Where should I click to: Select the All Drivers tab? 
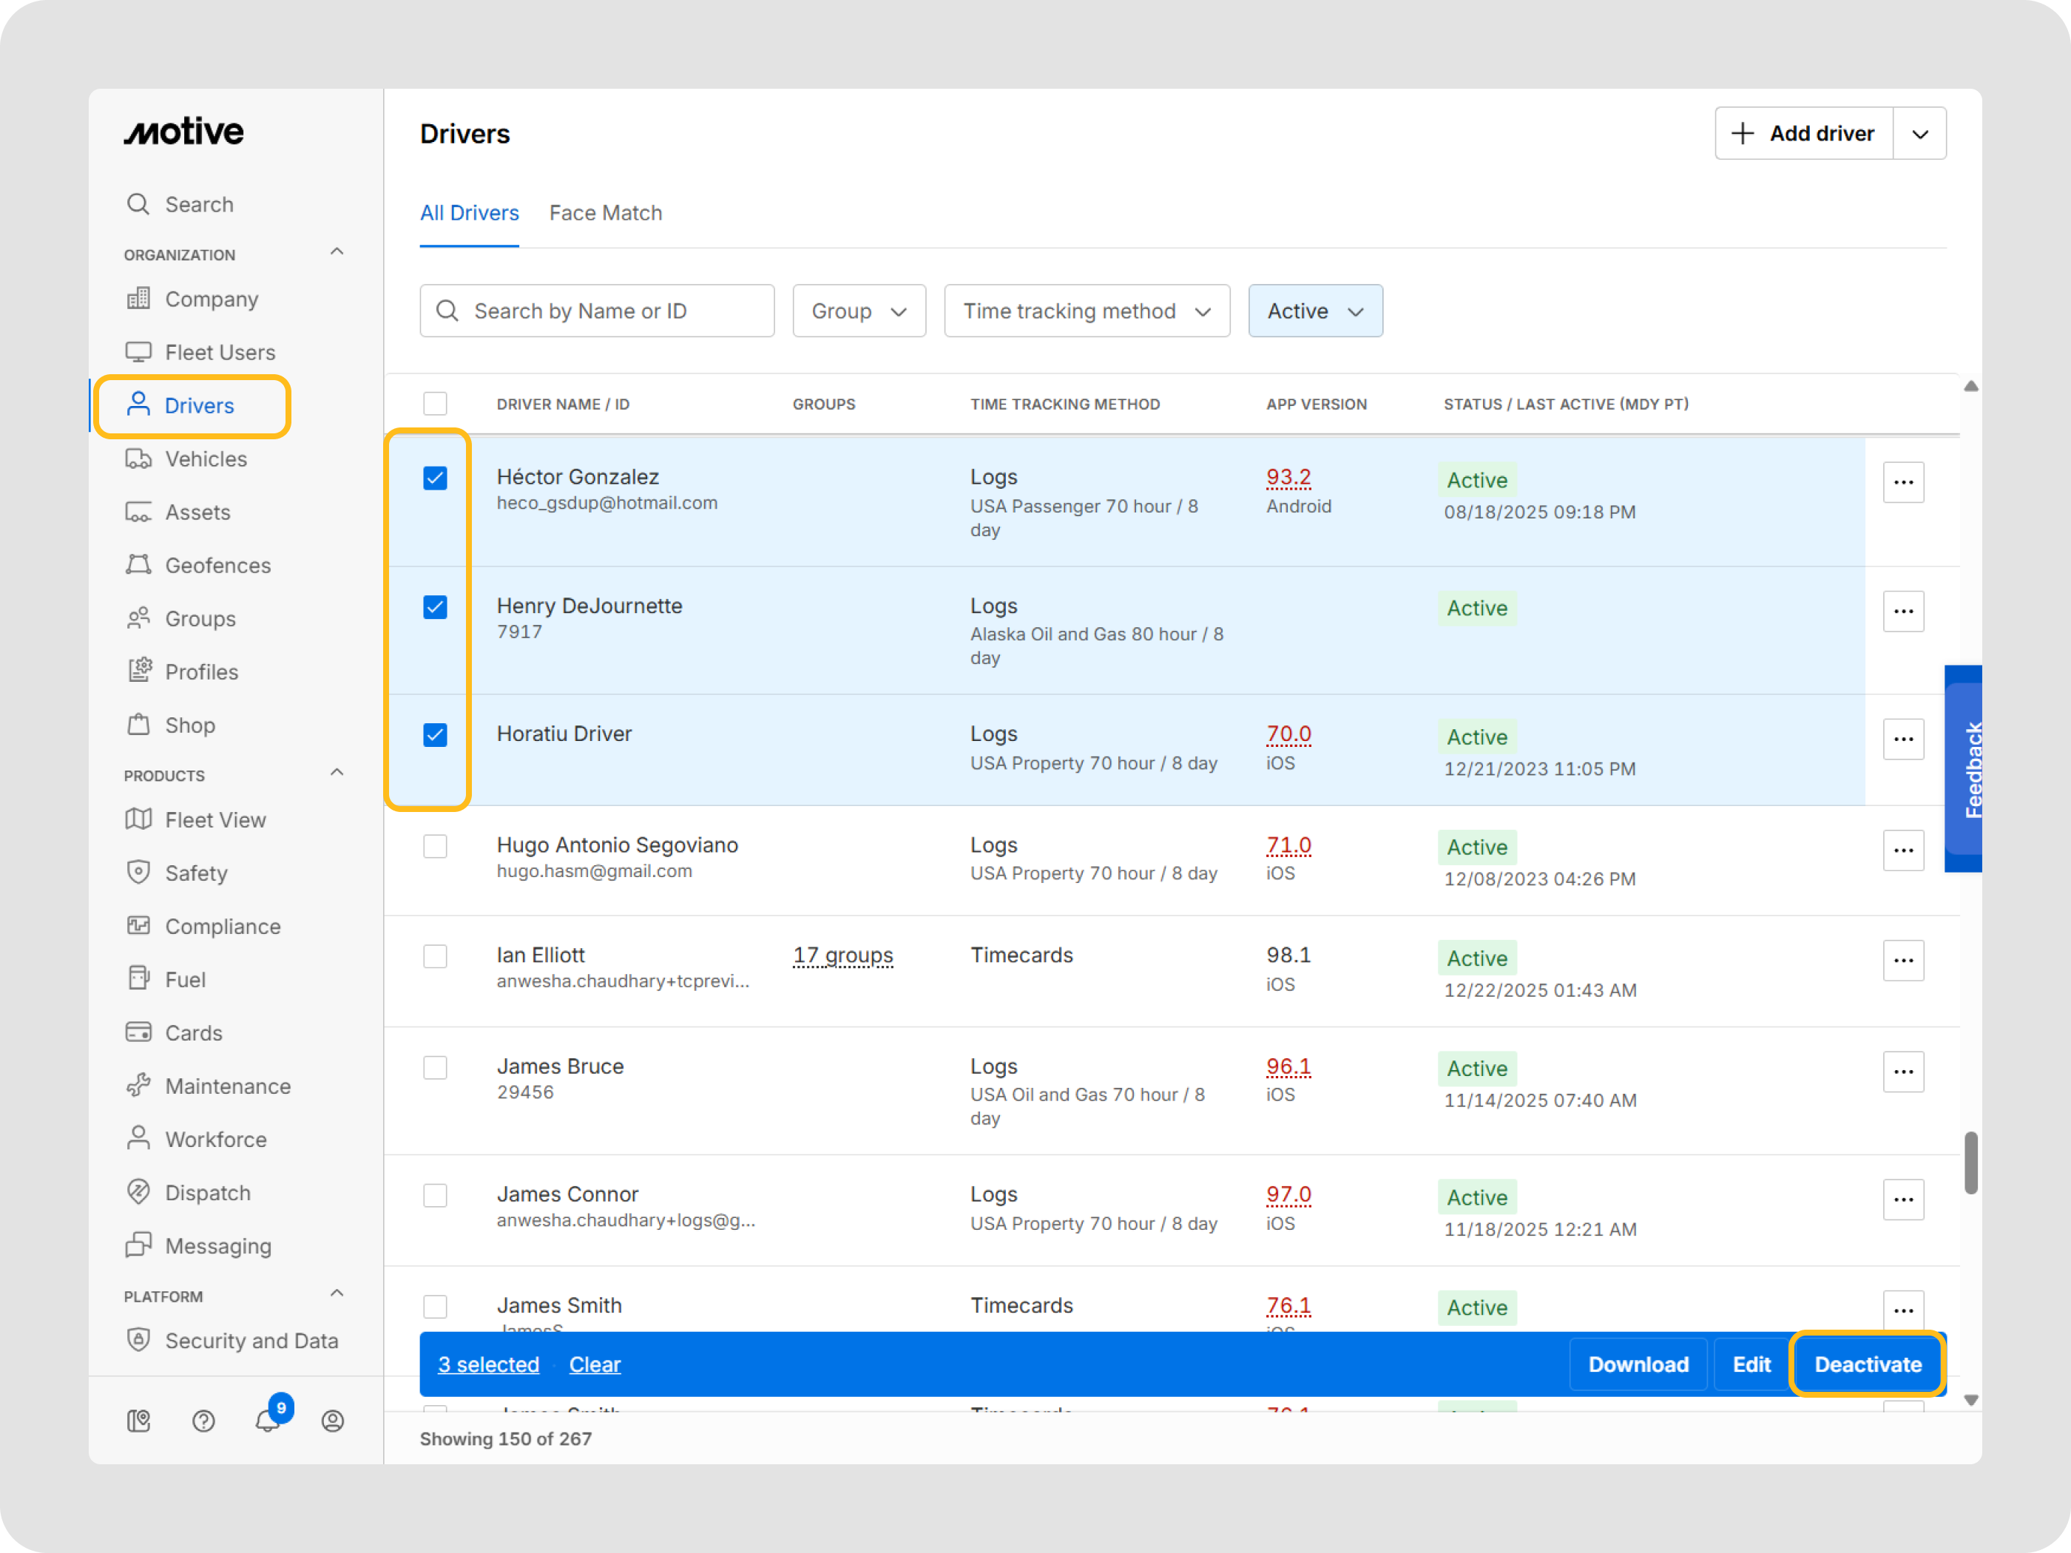pos(469,212)
